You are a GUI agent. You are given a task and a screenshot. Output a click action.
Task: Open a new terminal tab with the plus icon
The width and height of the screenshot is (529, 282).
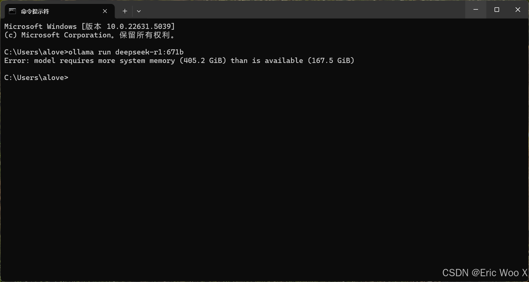coord(124,11)
